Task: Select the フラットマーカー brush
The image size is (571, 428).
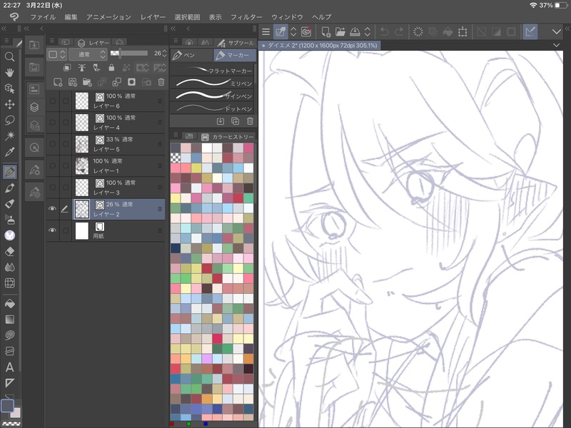Action: pyautogui.click(x=213, y=70)
